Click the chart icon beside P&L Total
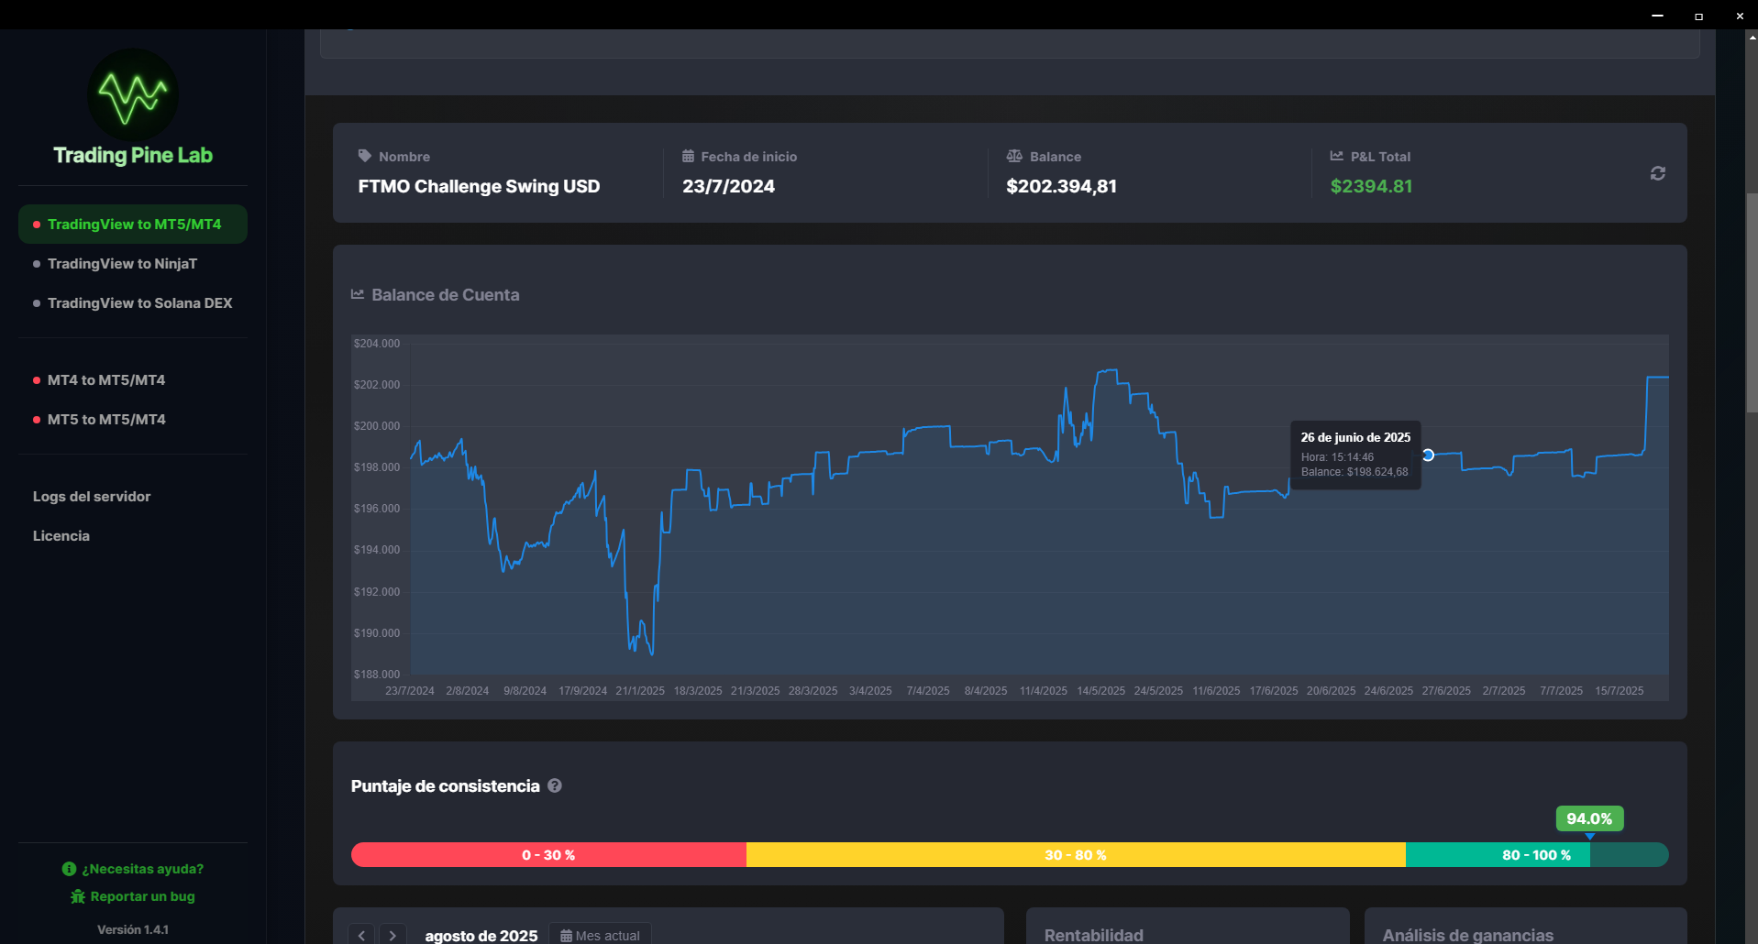Viewport: 1758px width, 944px height. pyautogui.click(x=1337, y=157)
